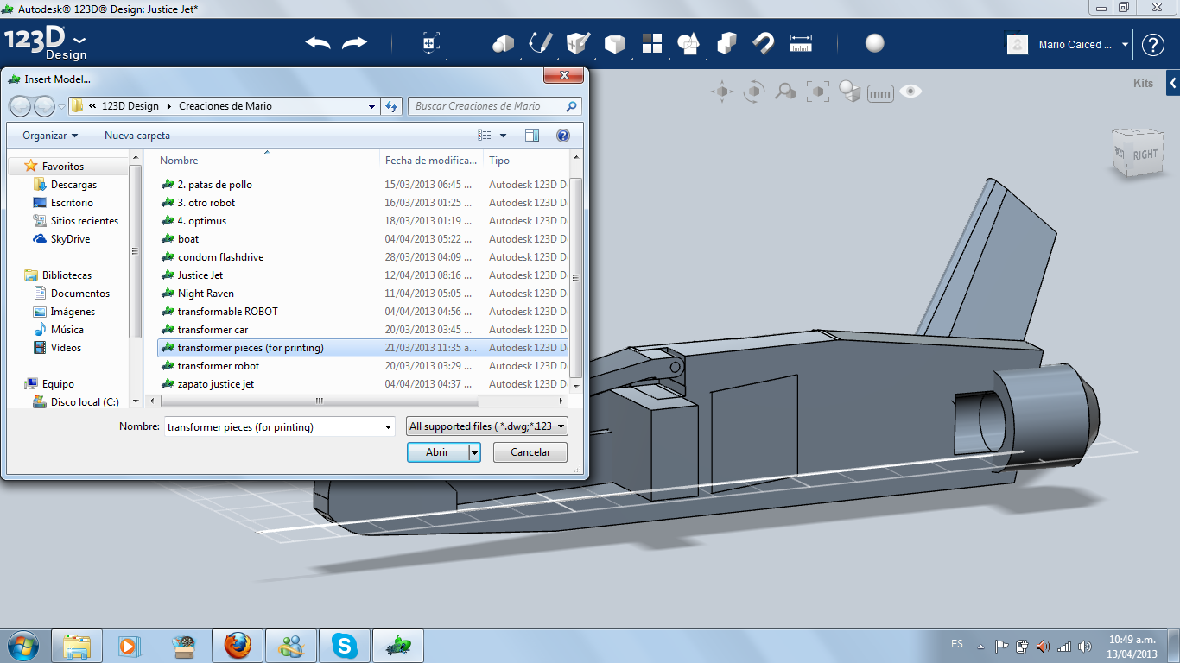The width and height of the screenshot is (1180, 663).
Task: Select the Transform tool in the toolbar
Action: pos(430,43)
